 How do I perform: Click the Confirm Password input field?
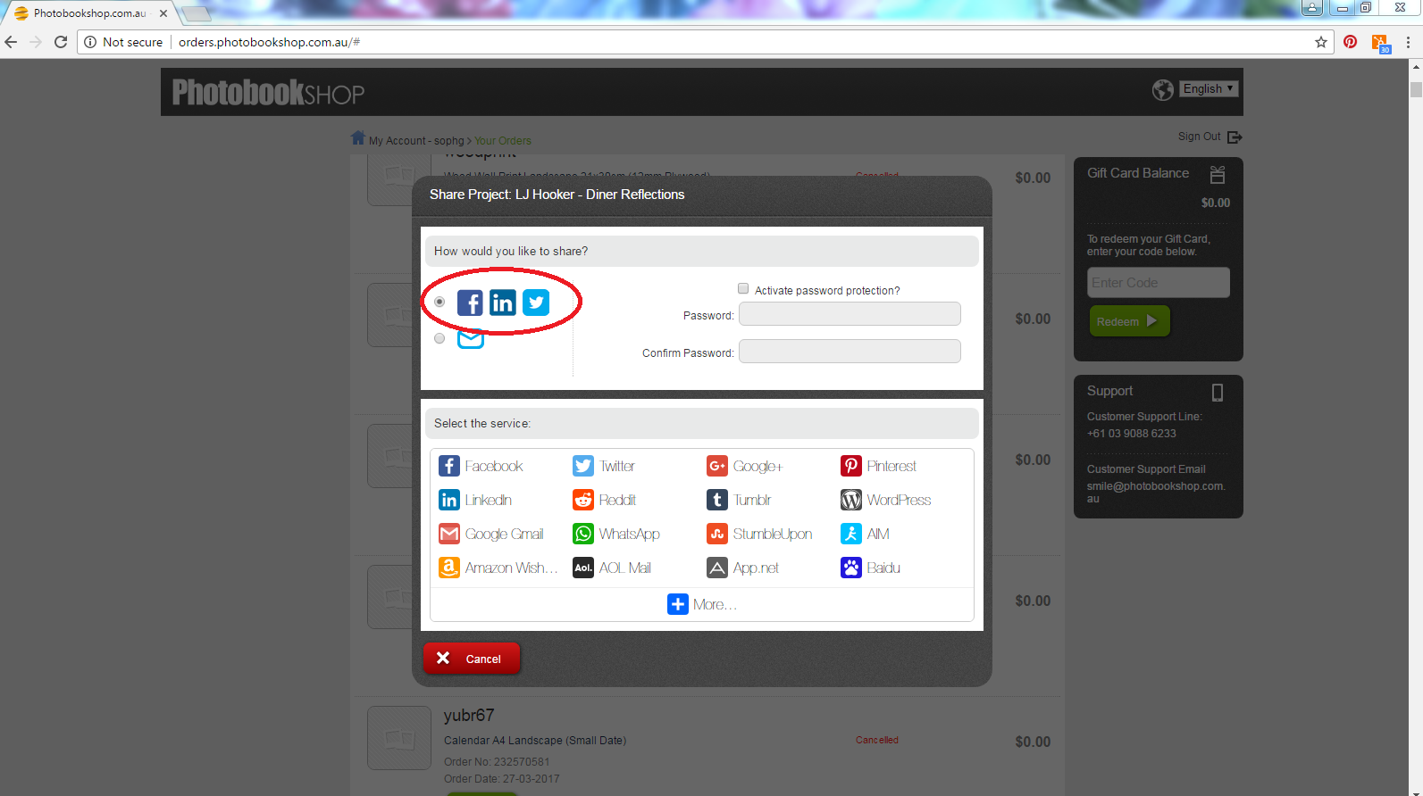(x=850, y=352)
